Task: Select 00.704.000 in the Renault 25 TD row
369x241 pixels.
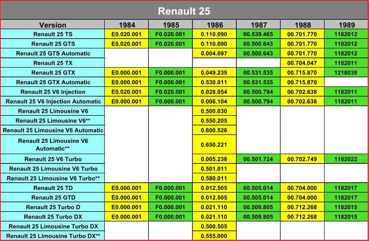Action: tap(302, 188)
